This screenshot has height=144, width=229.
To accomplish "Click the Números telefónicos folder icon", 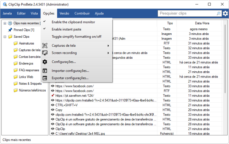I will (15, 90).
